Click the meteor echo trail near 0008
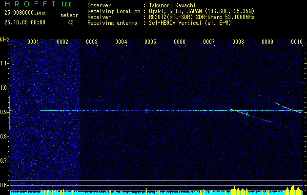 pyautogui.click(x=246, y=114)
